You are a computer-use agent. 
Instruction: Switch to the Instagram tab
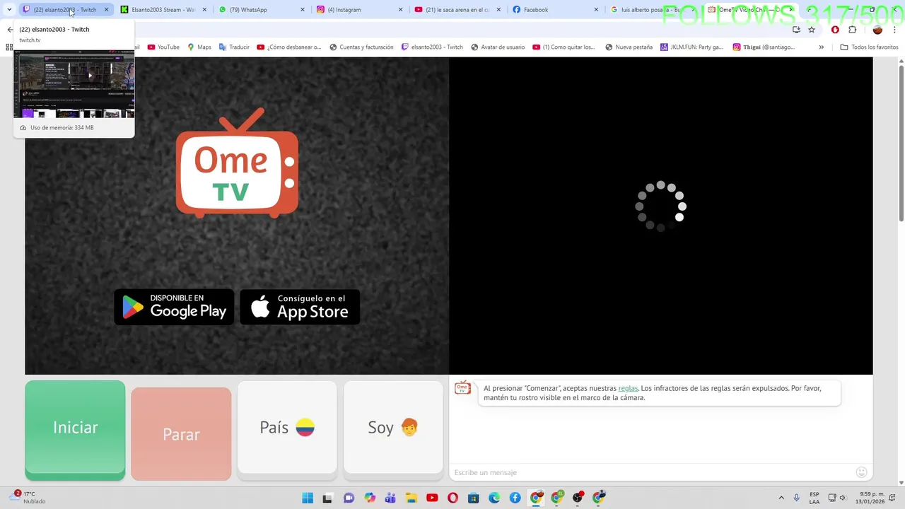[x=358, y=10]
